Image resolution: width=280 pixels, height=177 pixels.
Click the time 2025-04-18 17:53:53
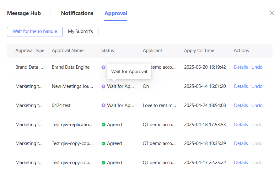coord(205,125)
